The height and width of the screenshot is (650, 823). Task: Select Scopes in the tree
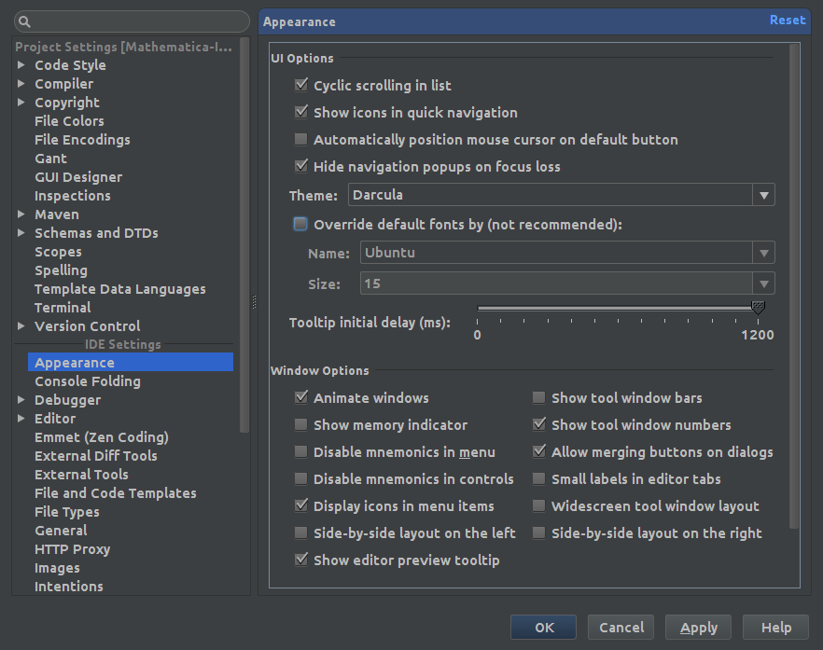pos(58,252)
